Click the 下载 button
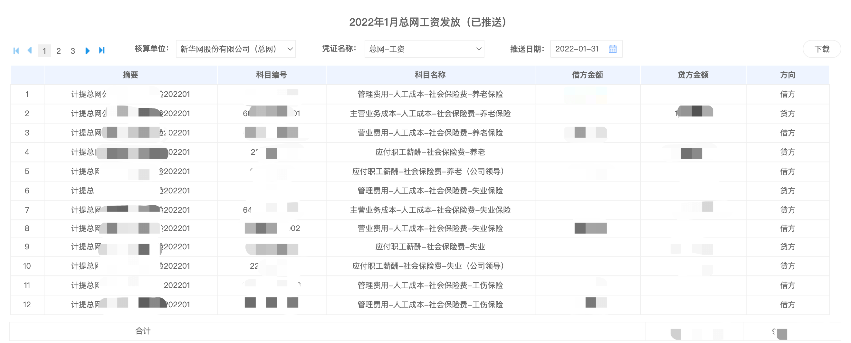Viewport: 851px width, 343px height. point(822,49)
